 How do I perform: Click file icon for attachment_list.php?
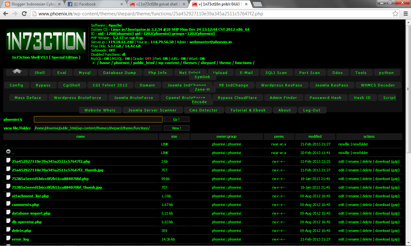coord(8,195)
